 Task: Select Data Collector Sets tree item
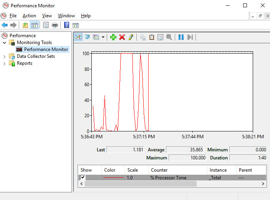click(x=36, y=56)
